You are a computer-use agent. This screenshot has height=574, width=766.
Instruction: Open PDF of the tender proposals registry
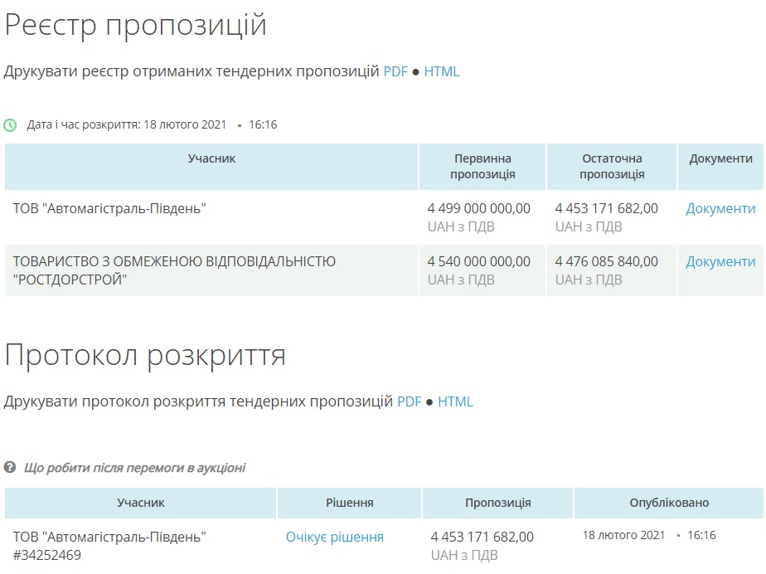[395, 71]
